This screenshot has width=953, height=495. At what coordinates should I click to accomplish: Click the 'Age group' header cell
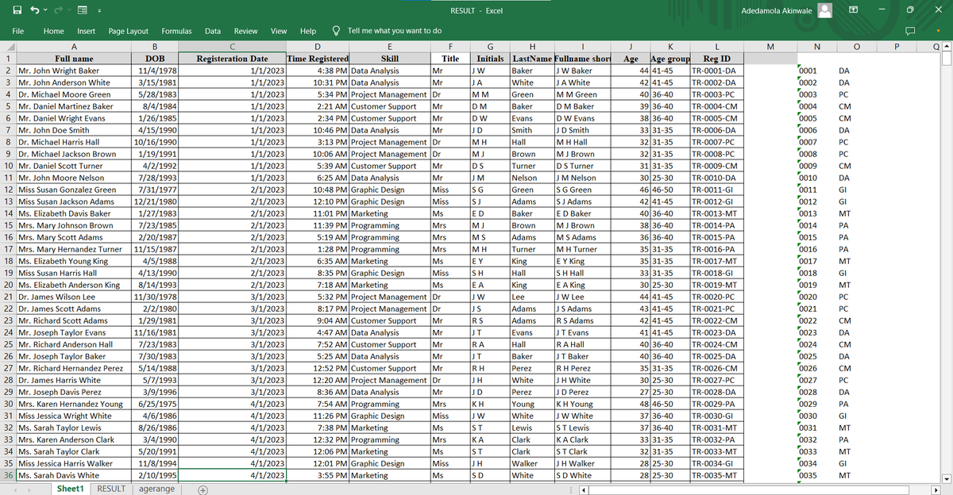[x=669, y=59]
